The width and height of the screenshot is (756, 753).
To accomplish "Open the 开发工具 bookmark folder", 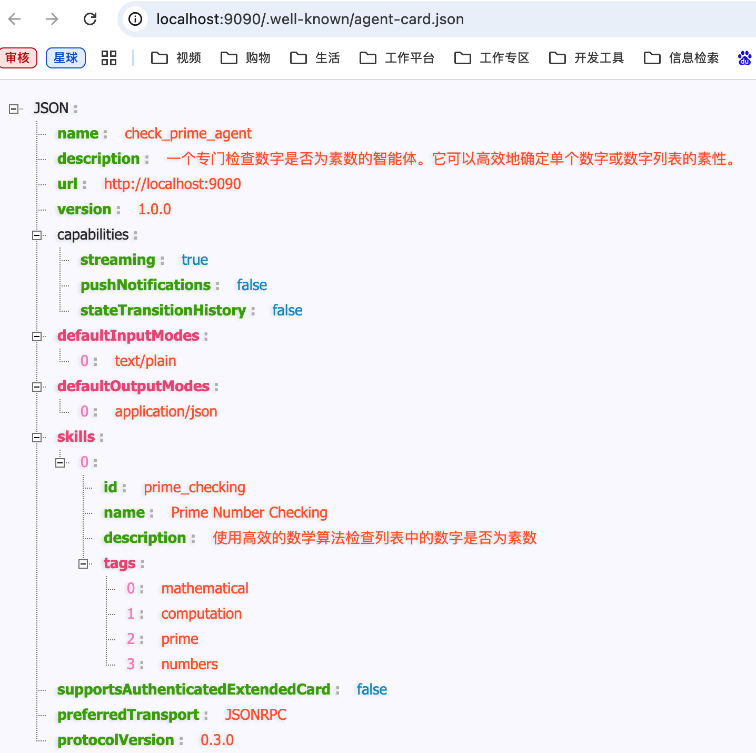I will [x=586, y=58].
